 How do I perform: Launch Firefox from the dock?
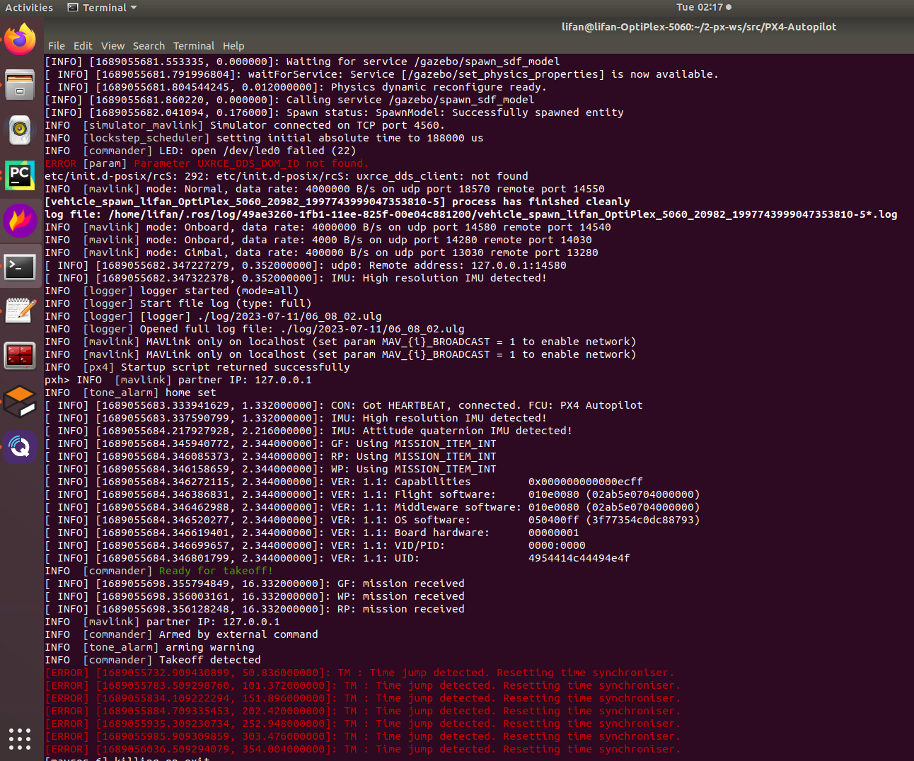pos(19,39)
